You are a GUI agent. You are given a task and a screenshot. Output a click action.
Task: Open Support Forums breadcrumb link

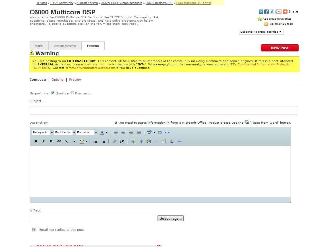(87, 3)
